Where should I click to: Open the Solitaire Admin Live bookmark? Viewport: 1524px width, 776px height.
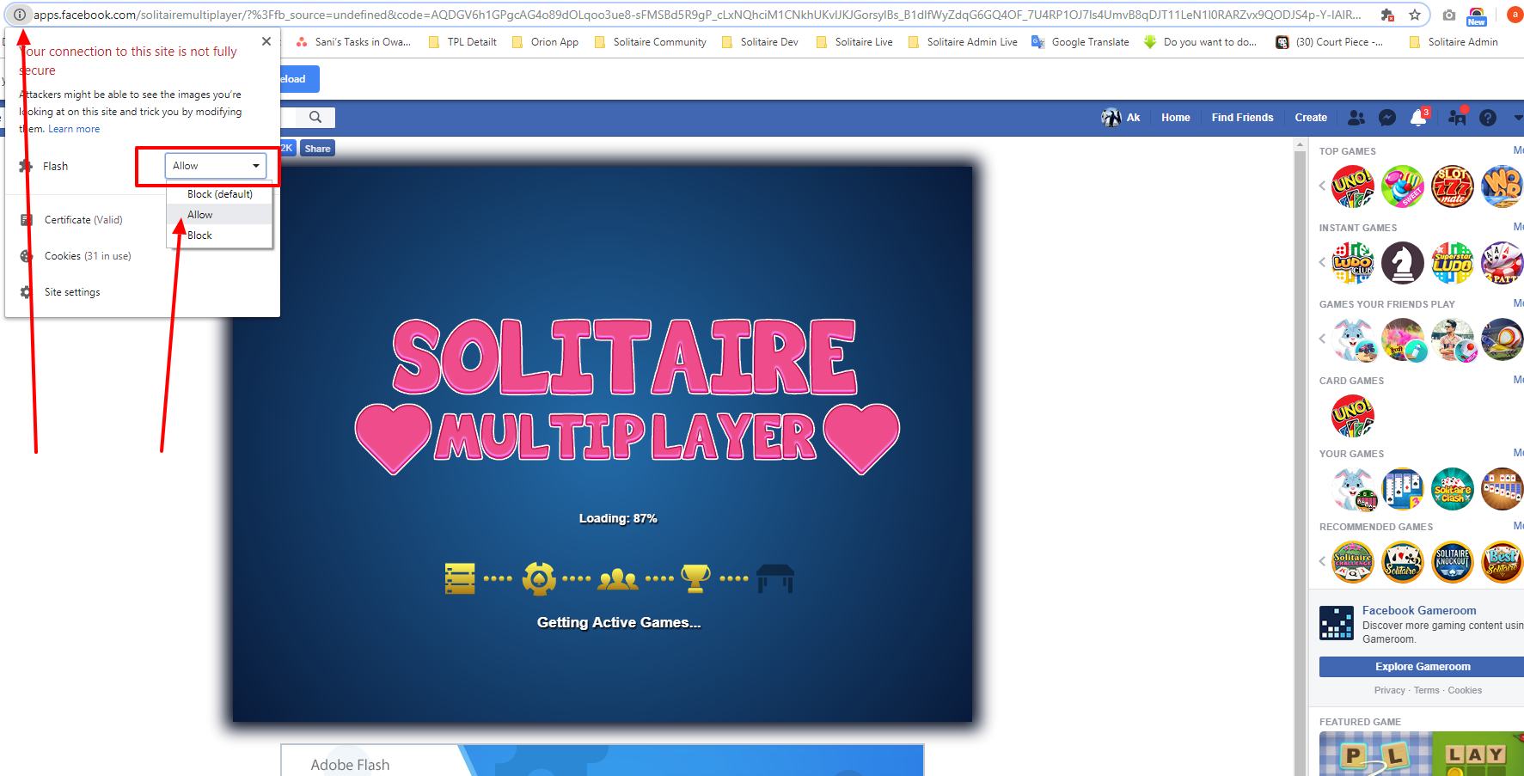(x=963, y=42)
